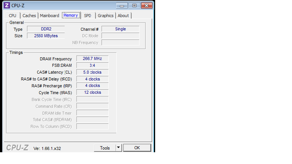Click the tRCD value 4 clocks

pyautogui.click(x=92, y=79)
